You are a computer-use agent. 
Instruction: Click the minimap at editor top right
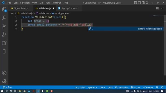tap(157, 16)
